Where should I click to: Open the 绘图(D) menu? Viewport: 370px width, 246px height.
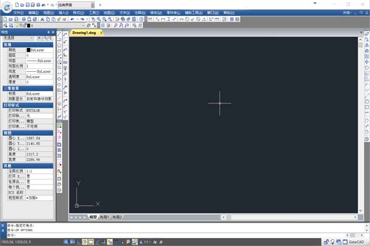(109, 12)
